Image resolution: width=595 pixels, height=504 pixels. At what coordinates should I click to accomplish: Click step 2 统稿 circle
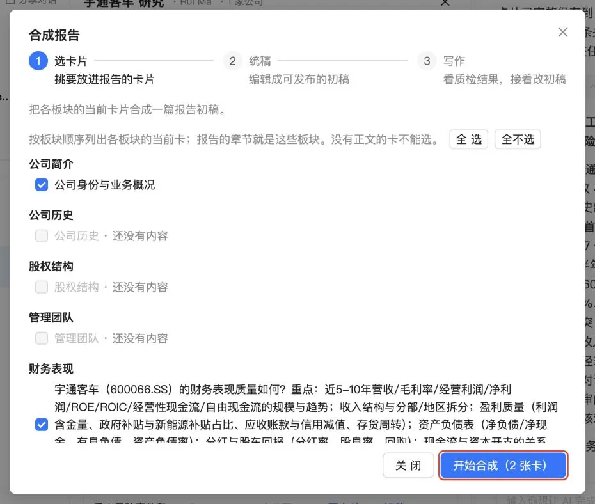click(x=233, y=61)
